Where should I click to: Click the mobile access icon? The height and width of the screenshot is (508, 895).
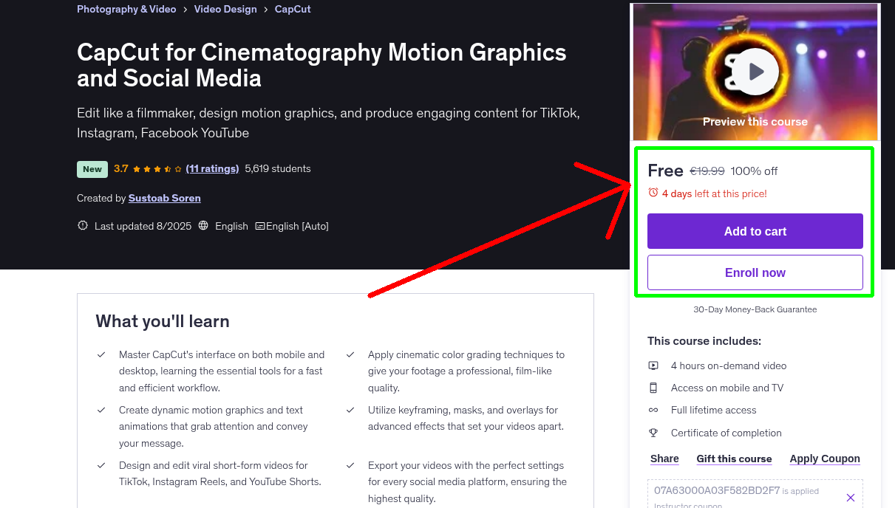(x=653, y=388)
